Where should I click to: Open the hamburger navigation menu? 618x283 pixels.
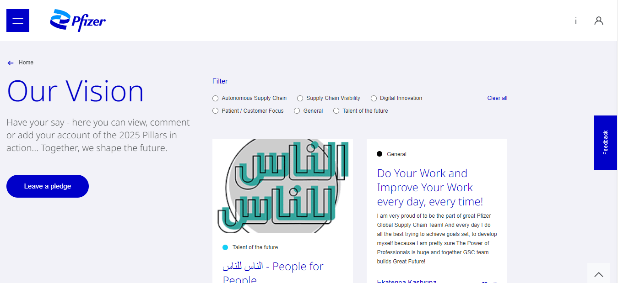click(18, 21)
